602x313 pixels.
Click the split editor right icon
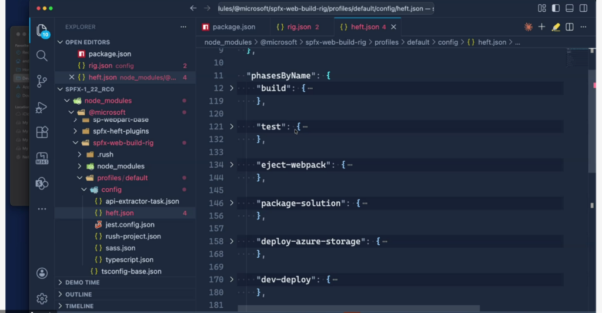point(570,27)
